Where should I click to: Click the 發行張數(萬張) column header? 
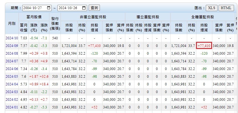pos(55,23)
